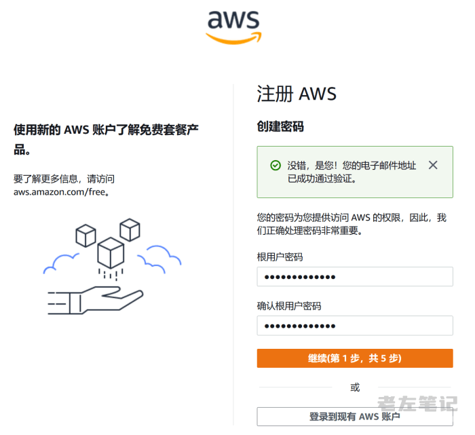Click the free tier headline text
The height and width of the screenshot is (435, 475).
pos(106,139)
